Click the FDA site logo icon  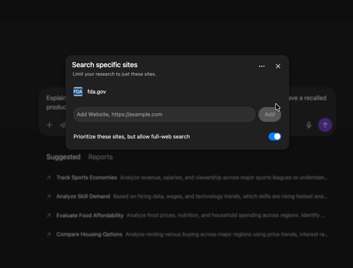pyautogui.click(x=78, y=91)
